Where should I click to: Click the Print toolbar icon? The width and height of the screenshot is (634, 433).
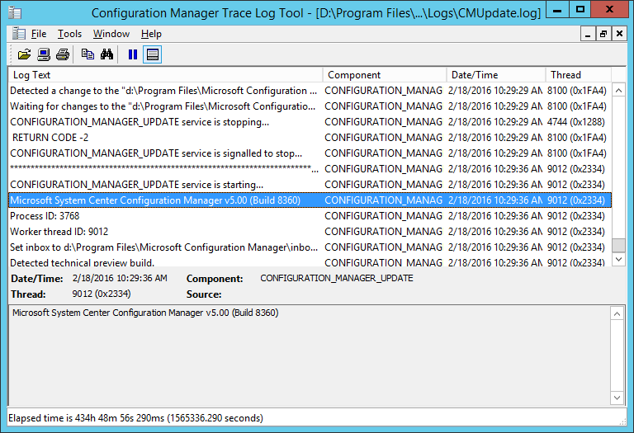[x=63, y=54]
